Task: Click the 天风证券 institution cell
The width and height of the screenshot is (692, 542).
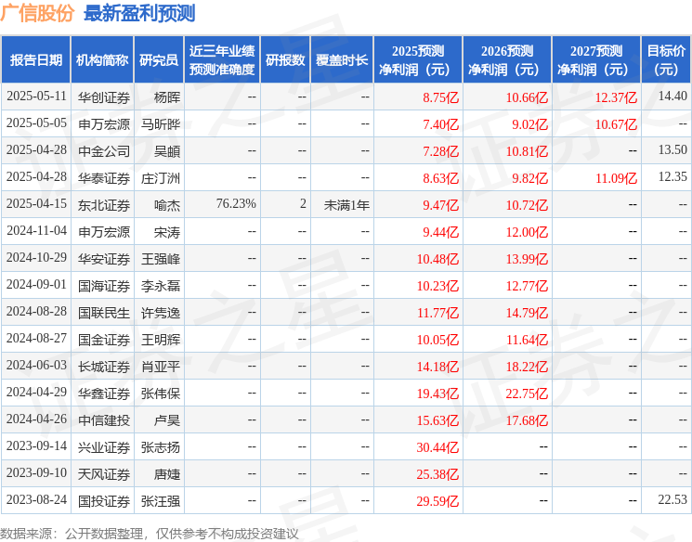Action: 104,474
